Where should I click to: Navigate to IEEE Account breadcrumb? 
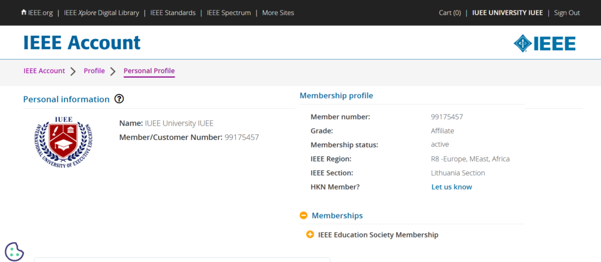[x=44, y=71]
